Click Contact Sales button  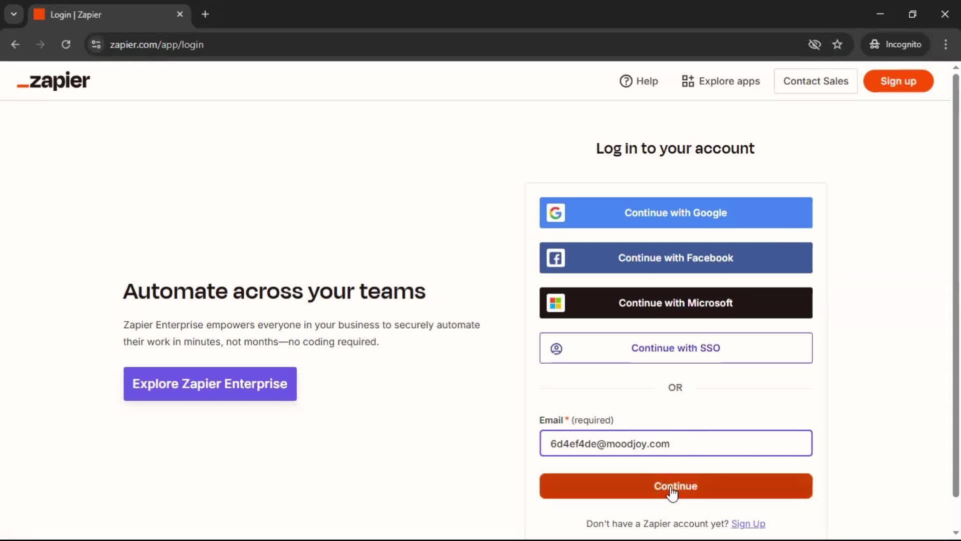click(x=816, y=81)
